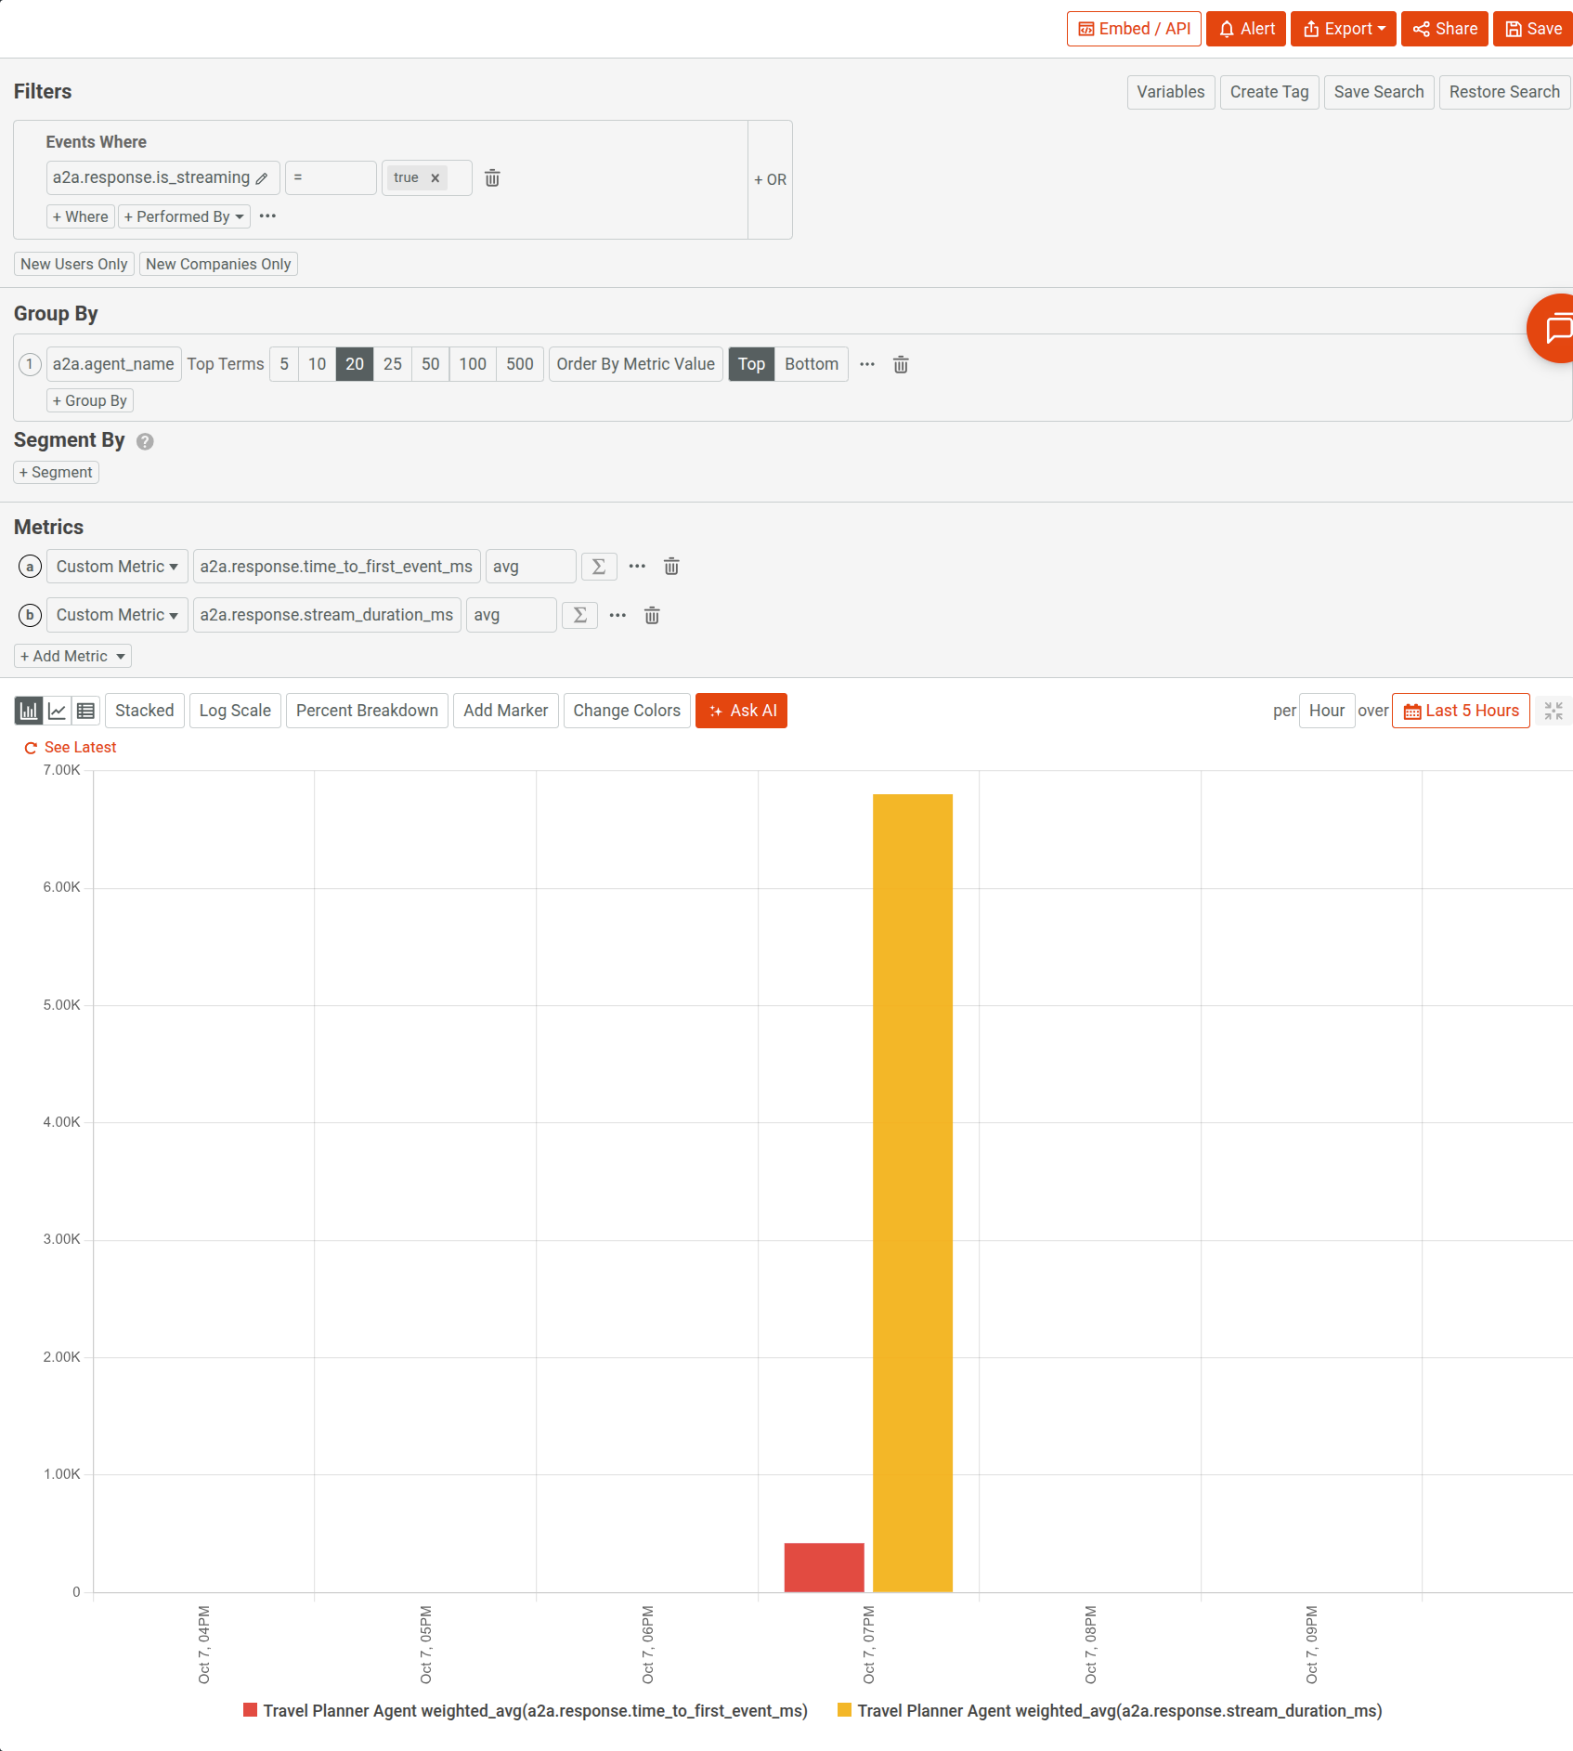Viewport: 1573px width, 1751px height.
Task: Select top 5 terms
Action: coord(284,364)
